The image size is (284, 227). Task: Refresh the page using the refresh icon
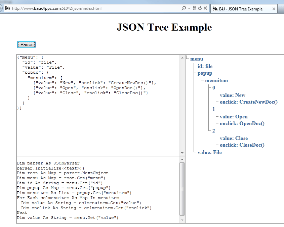[x=200, y=8]
